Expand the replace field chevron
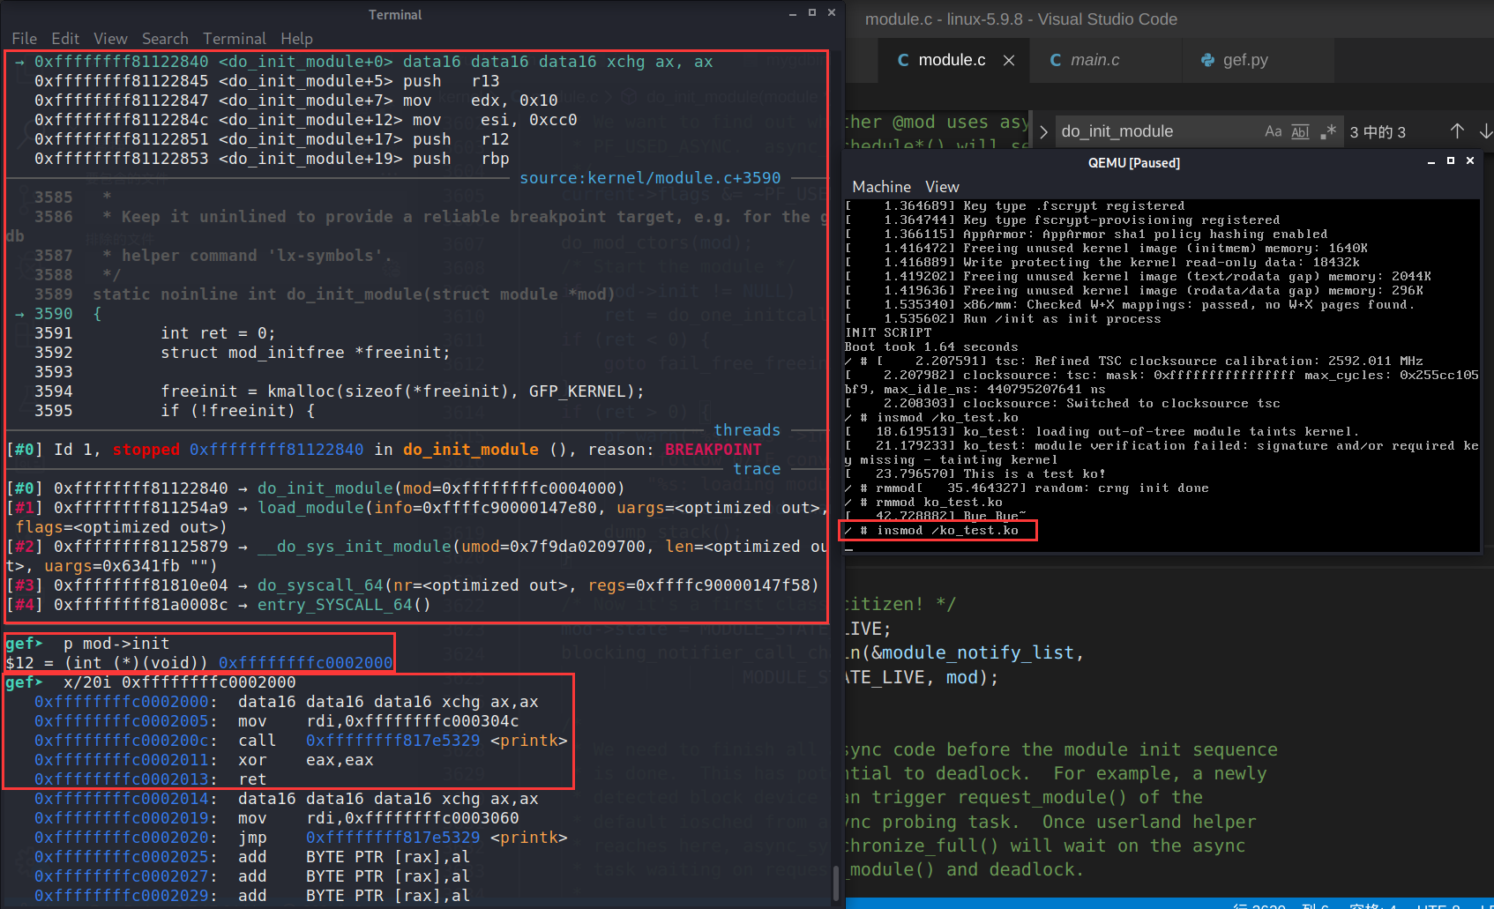Image resolution: width=1494 pixels, height=909 pixels. tap(1043, 131)
